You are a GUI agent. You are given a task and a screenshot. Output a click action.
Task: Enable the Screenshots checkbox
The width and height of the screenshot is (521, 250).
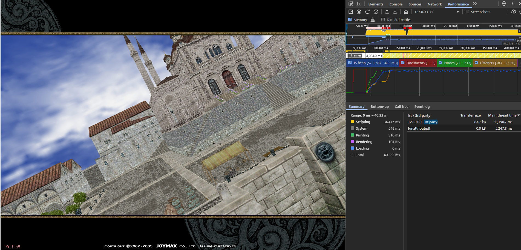click(x=467, y=12)
